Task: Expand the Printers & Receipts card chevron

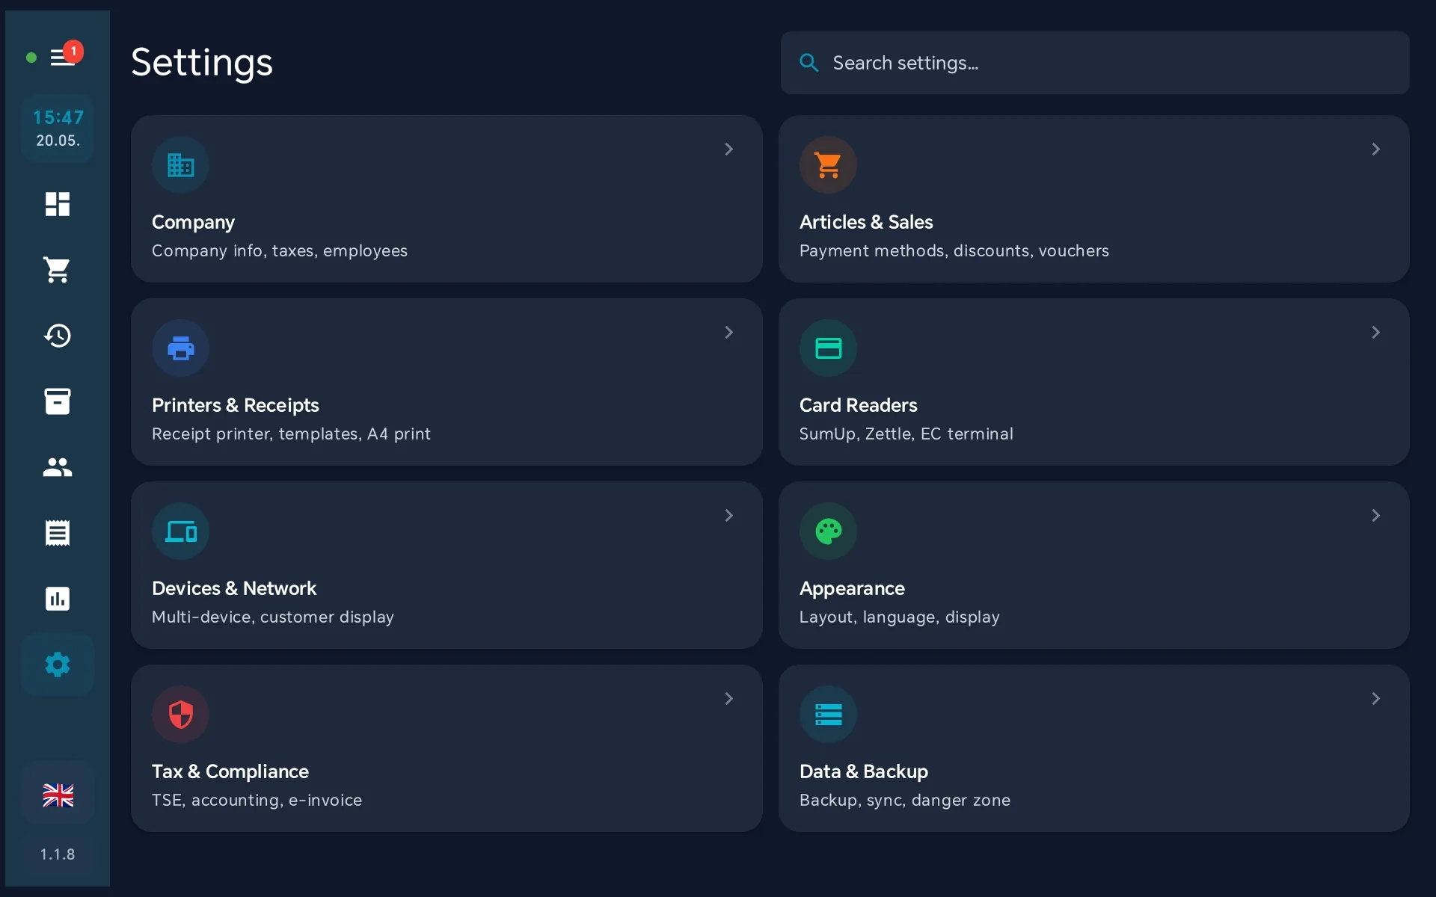Action: 728,333
